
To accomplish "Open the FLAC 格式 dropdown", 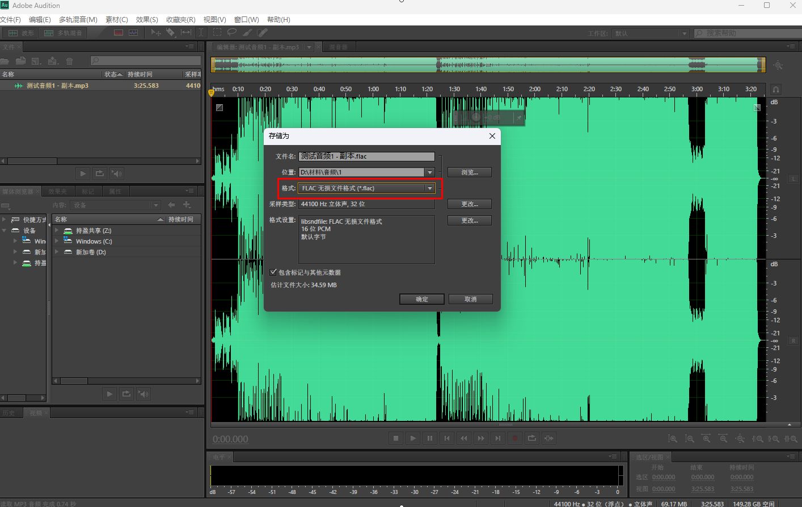I will pyautogui.click(x=429, y=188).
